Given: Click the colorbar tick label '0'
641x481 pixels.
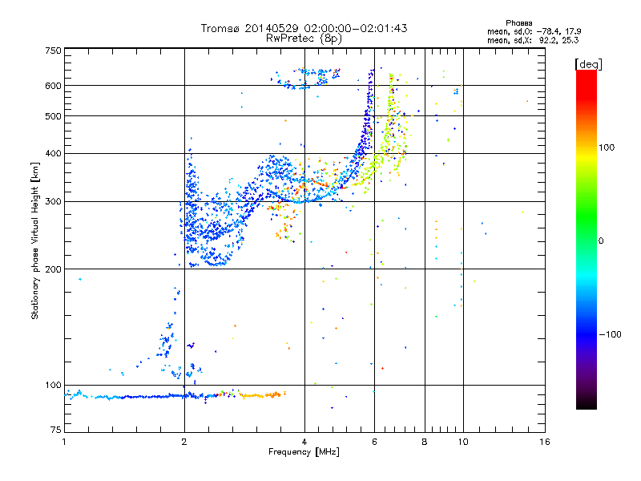Looking at the screenshot, I should click(x=601, y=240).
